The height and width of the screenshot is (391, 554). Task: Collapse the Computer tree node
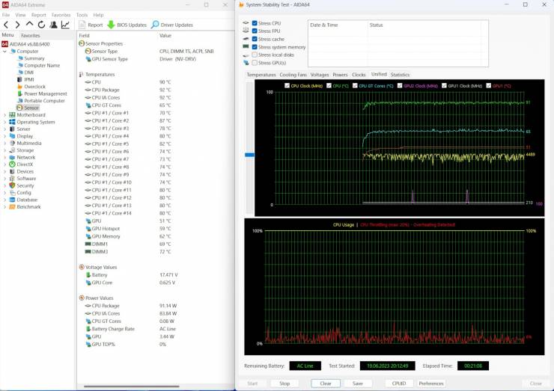coord(4,51)
